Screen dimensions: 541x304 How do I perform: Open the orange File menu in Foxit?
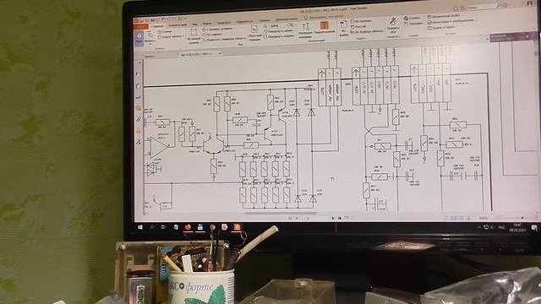pyautogui.click(x=141, y=26)
